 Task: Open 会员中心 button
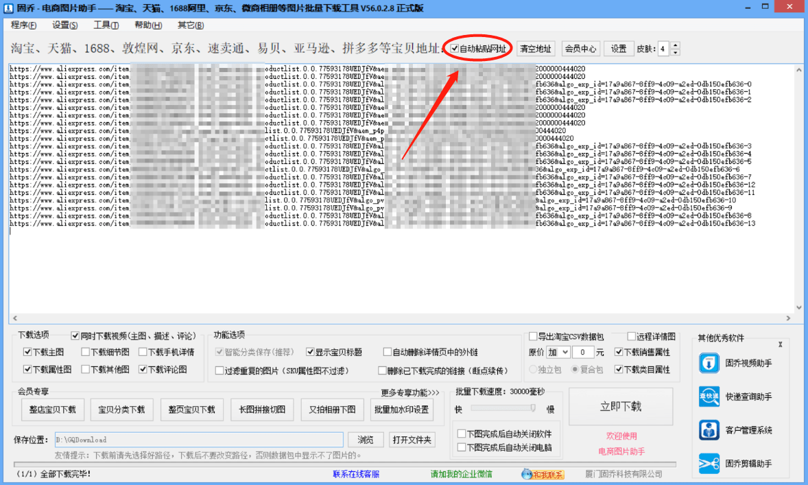tap(580, 49)
